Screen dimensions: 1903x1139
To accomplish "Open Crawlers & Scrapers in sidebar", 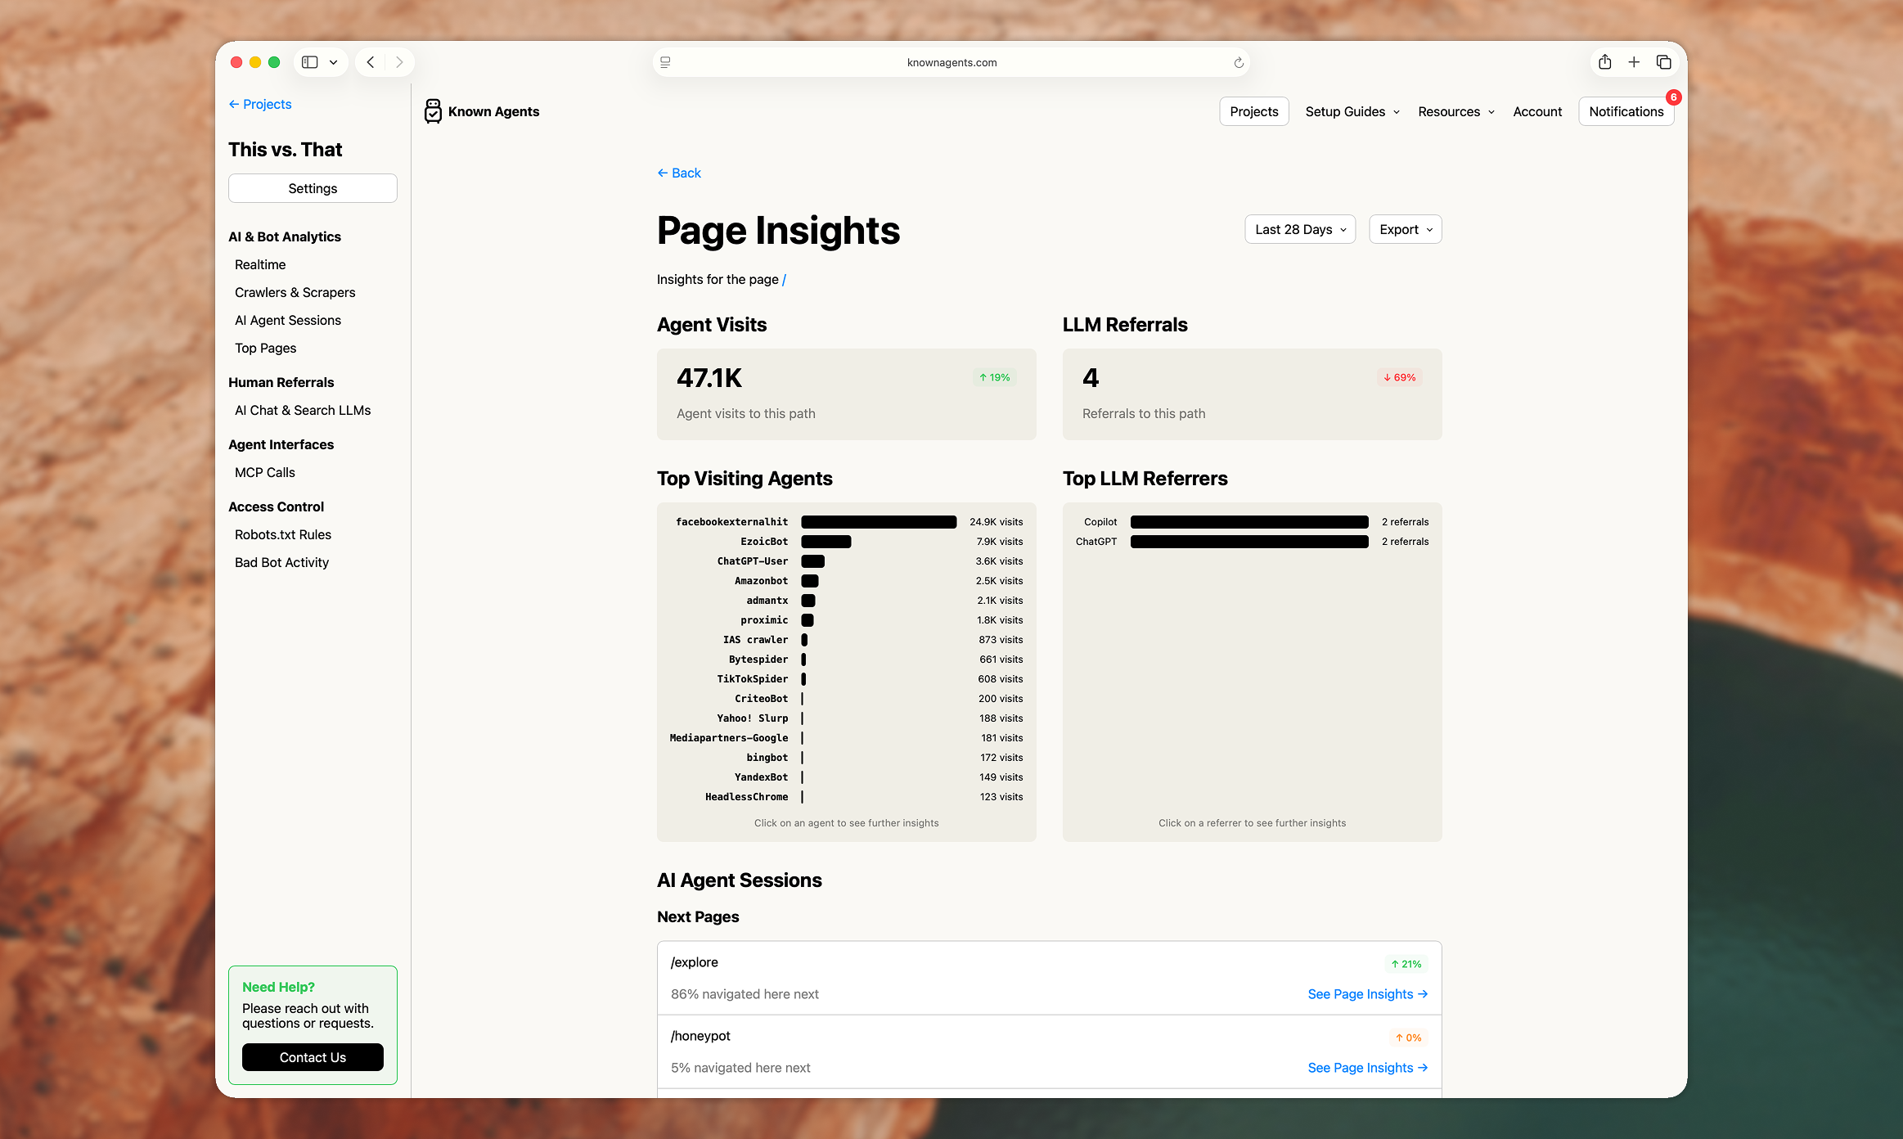I will (295, 292).
